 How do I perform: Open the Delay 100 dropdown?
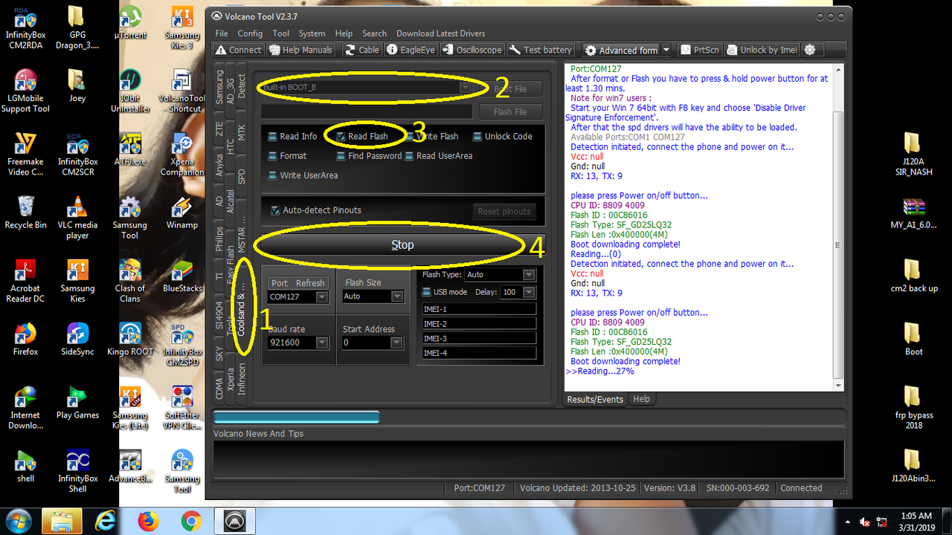[530, 292]
